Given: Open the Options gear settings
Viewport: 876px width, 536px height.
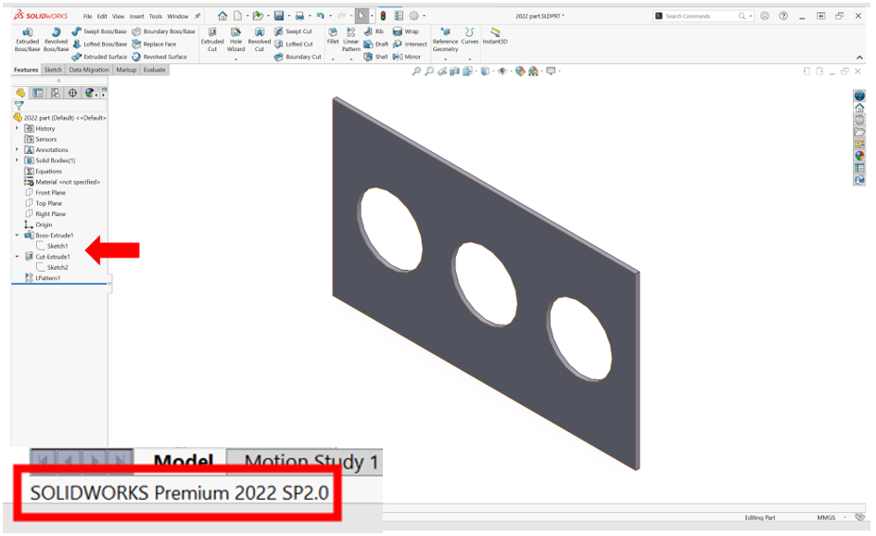Looking at the screenshot, I should click(414, 16).
